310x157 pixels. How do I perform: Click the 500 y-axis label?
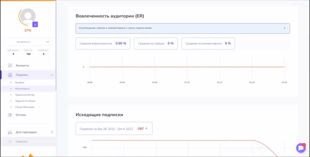85,147
